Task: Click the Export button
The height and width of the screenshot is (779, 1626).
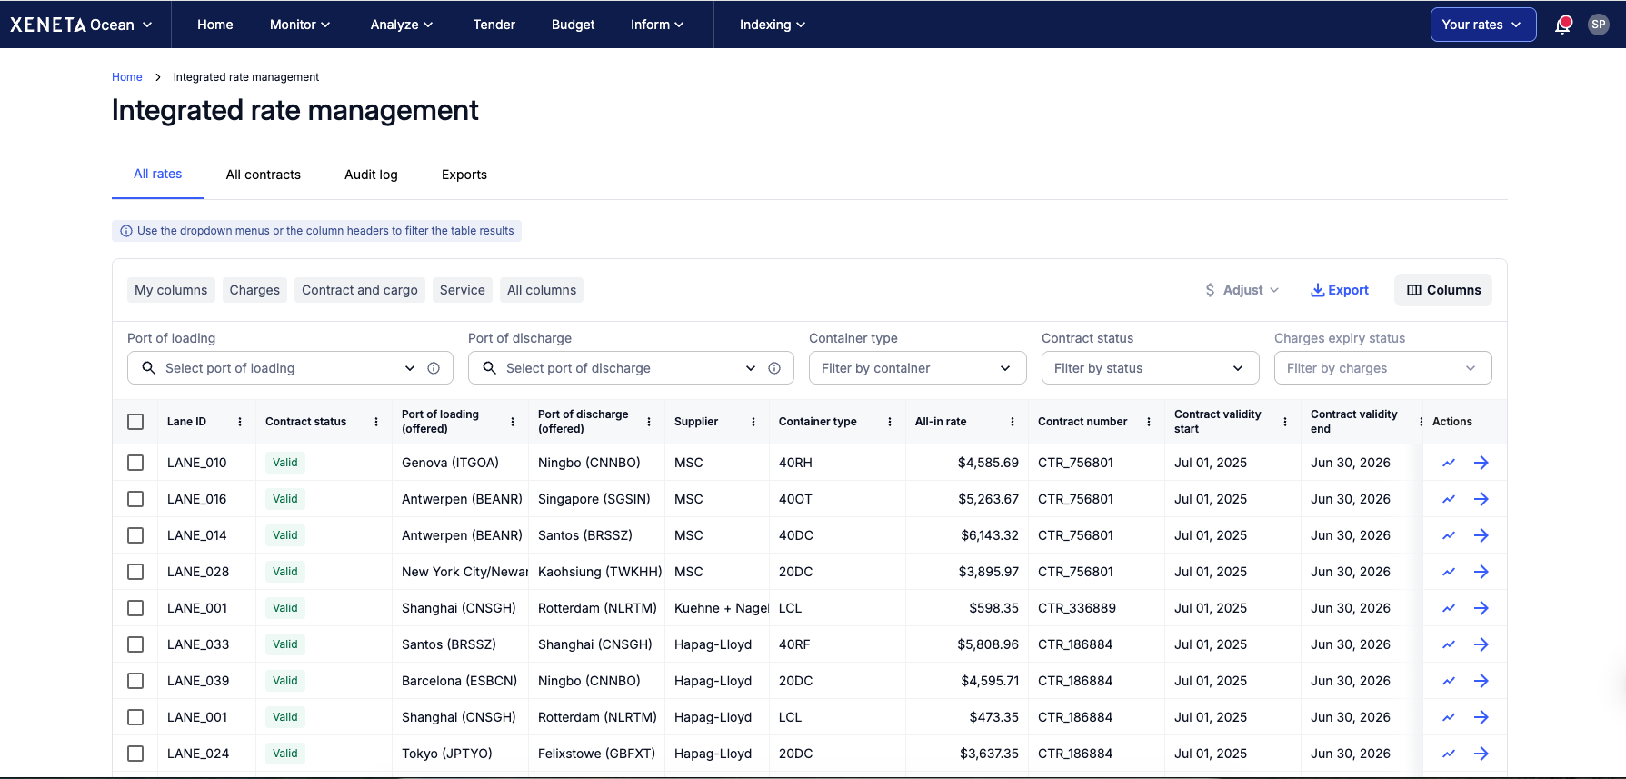Action: (x=1339, y=290)
